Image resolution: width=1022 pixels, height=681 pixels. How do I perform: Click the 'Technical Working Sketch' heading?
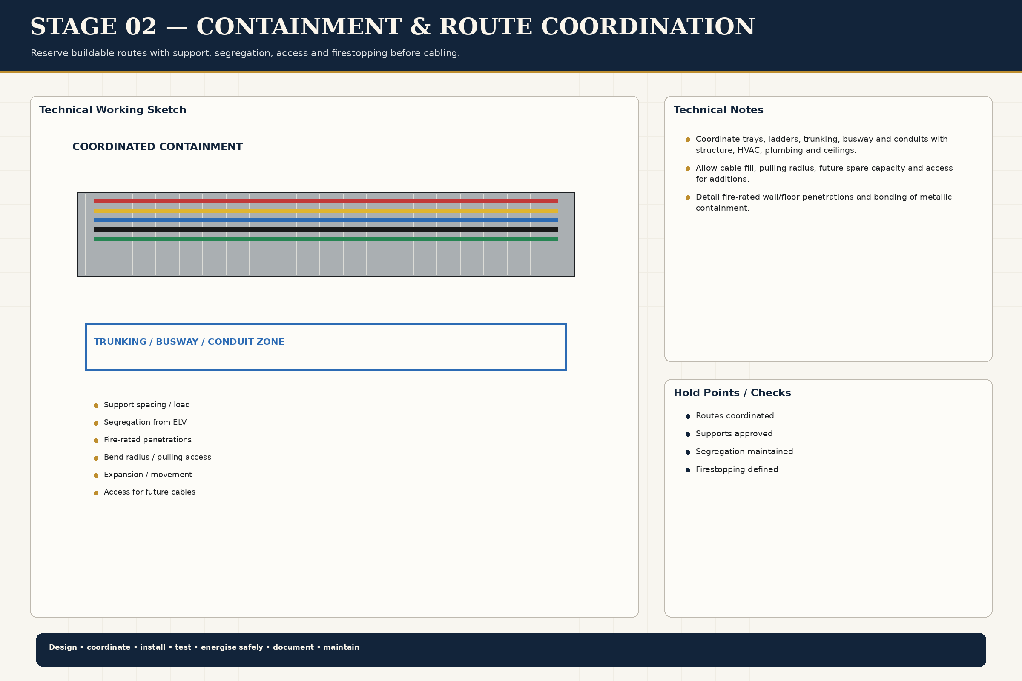[x=112, y=110]
